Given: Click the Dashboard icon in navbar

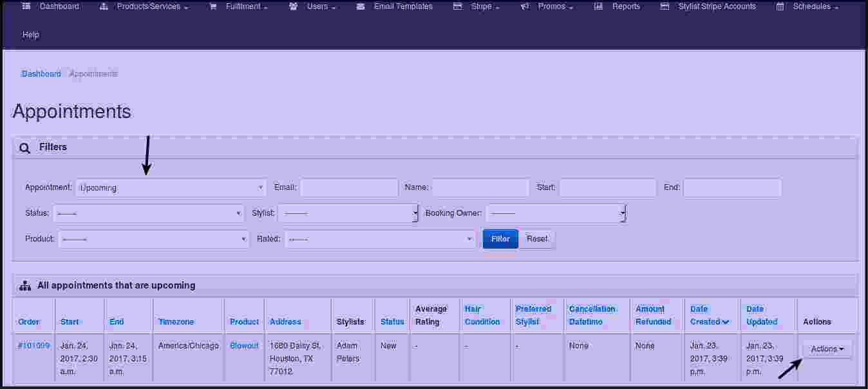Looking at the screenshot, I should click(x=26, y=6).
